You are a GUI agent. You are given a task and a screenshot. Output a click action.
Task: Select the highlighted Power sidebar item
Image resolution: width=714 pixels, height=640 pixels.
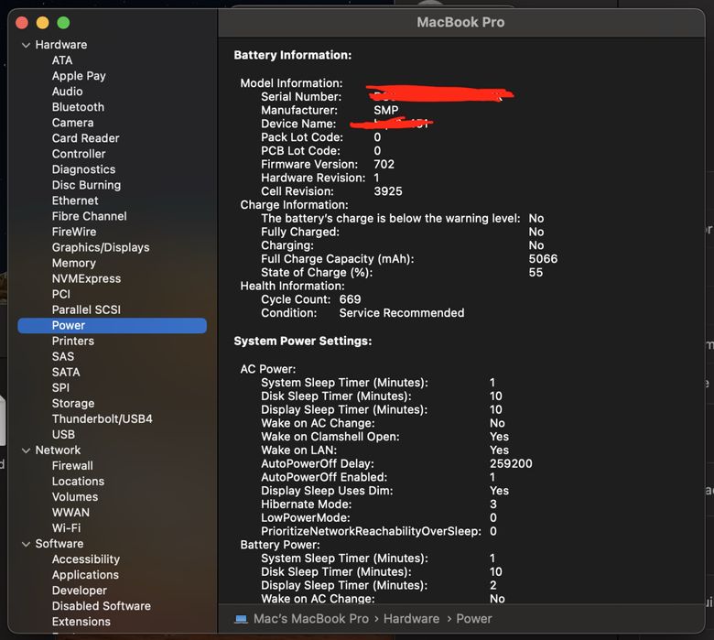coord(112,326)
